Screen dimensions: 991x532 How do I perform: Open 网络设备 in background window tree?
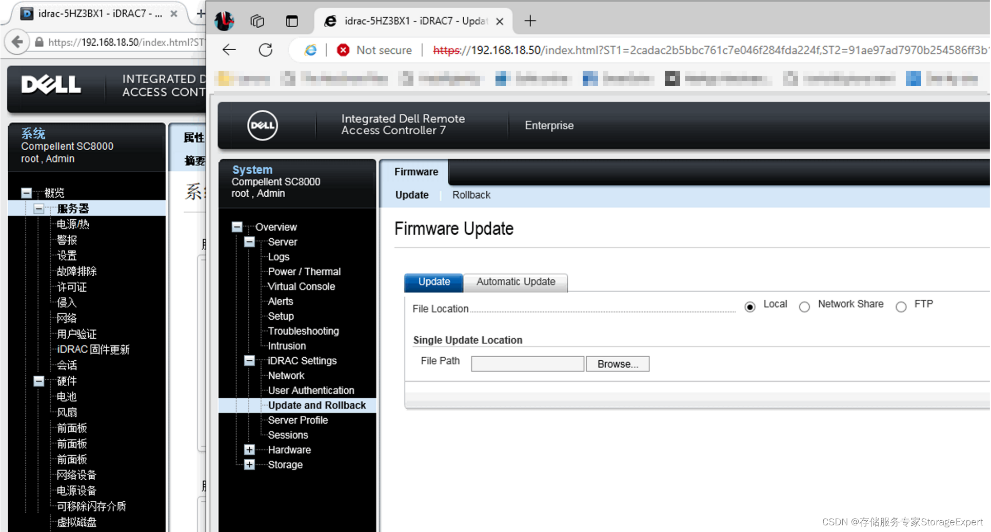point(76,475)
